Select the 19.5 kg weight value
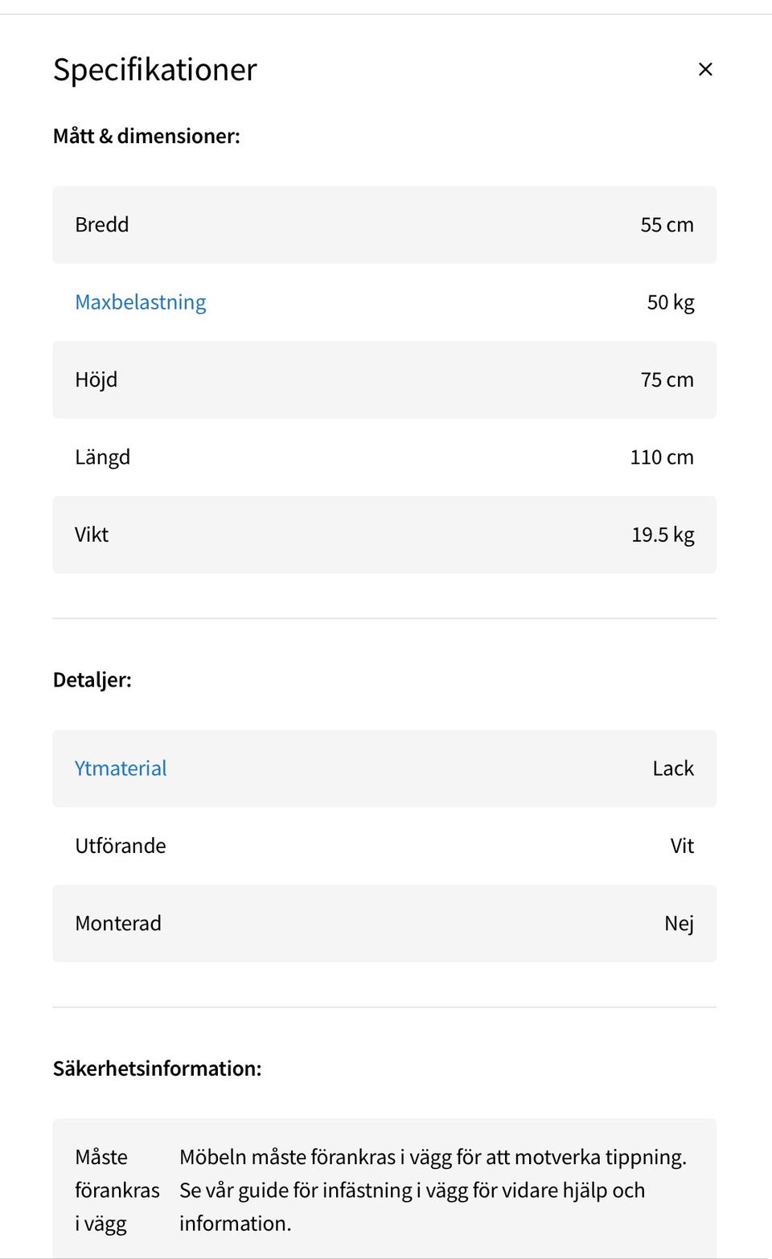The height and width of the screenshot is (1259, 772). pyautogui.click(x=662, y=535)
